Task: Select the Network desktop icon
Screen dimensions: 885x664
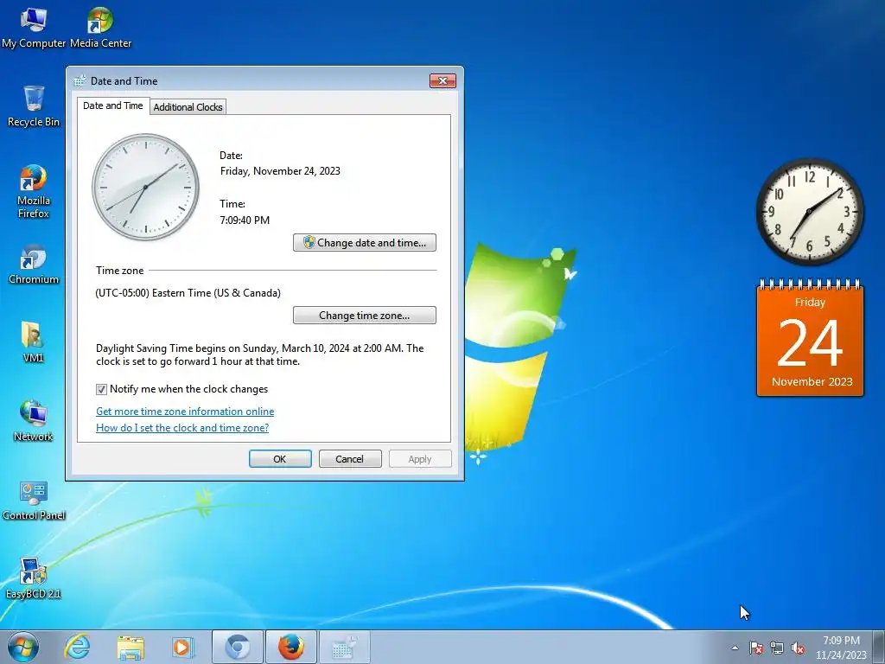Action: [34, 421]
